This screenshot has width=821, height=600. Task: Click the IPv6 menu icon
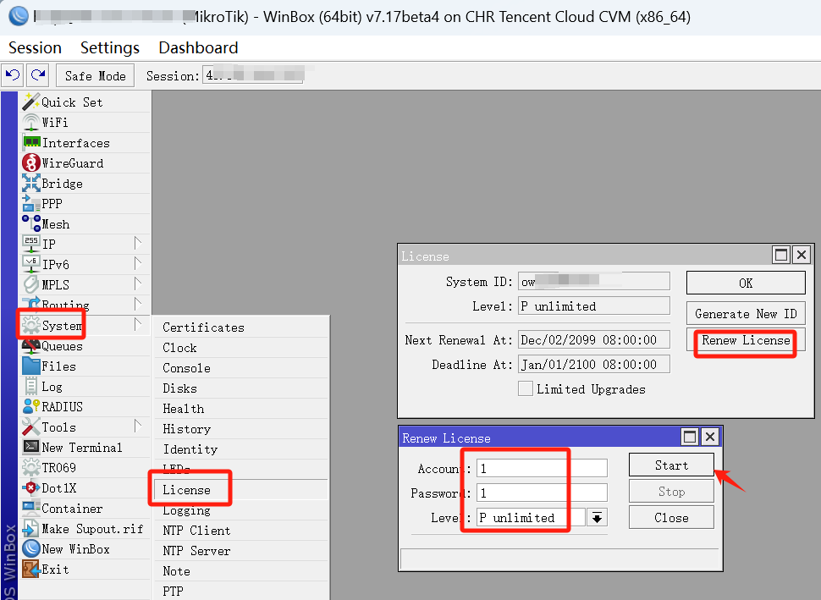coord(30,264)
